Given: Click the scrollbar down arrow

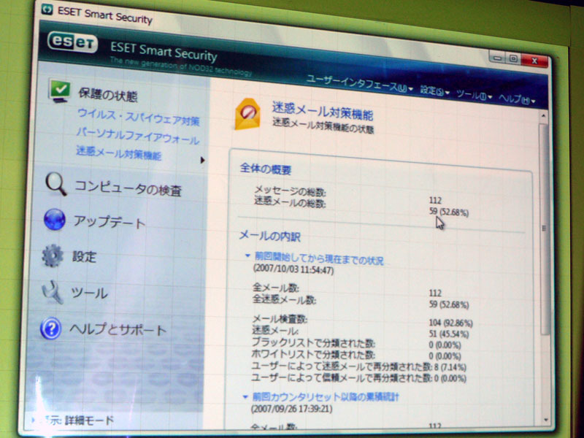Looking at the screenshot, I should pyautogui.click(x=546, y=420).
